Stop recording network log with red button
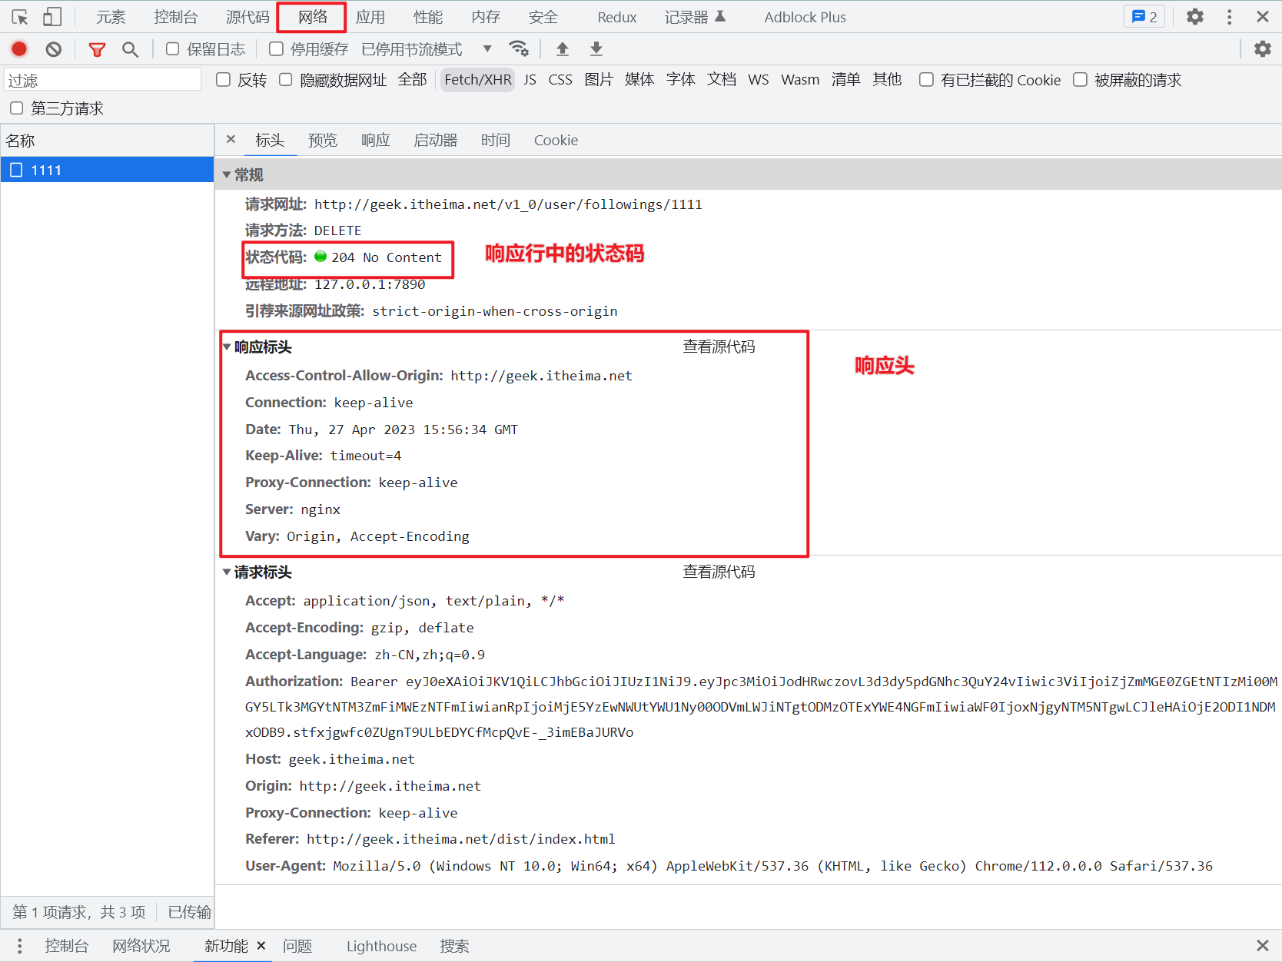 point(19,49)
